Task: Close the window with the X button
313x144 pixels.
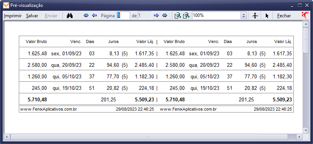Action: (307, 5)
